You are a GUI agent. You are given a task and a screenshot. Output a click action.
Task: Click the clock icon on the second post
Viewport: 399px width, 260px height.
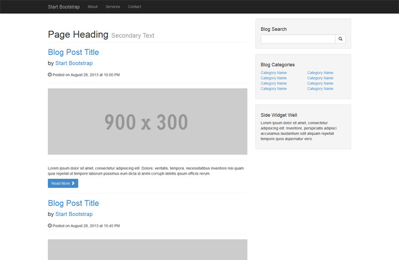(x=50, y=226)
